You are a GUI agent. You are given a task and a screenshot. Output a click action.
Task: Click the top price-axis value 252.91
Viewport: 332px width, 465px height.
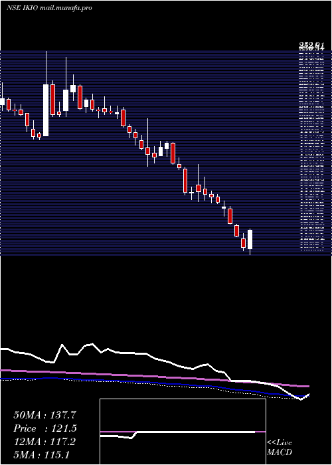click(x=312, y=45)
